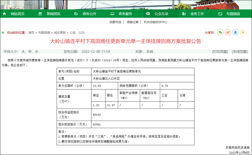The image size is (252, 155).
Task: Open the 政务服务 menu
Action: [125, 14]
